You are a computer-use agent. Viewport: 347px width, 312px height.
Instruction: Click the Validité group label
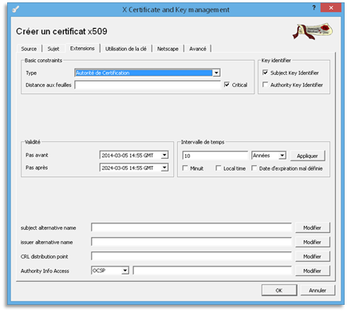coord(32,142)
